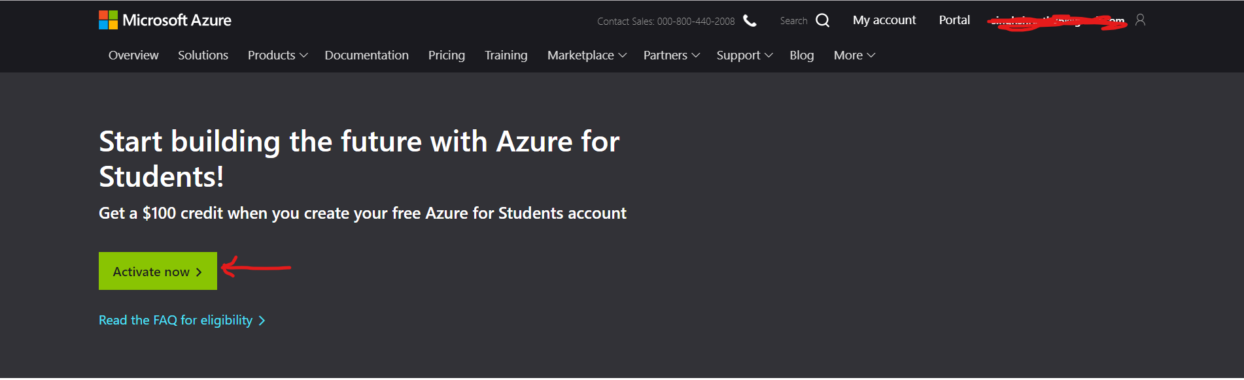
Task: Open Read the FAQ for eligibility link
Action: [x=175, y=321]
